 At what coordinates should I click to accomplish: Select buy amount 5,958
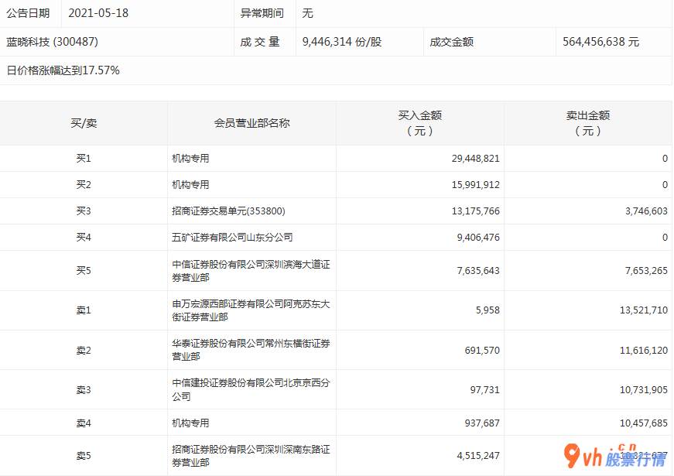point(488,310)
